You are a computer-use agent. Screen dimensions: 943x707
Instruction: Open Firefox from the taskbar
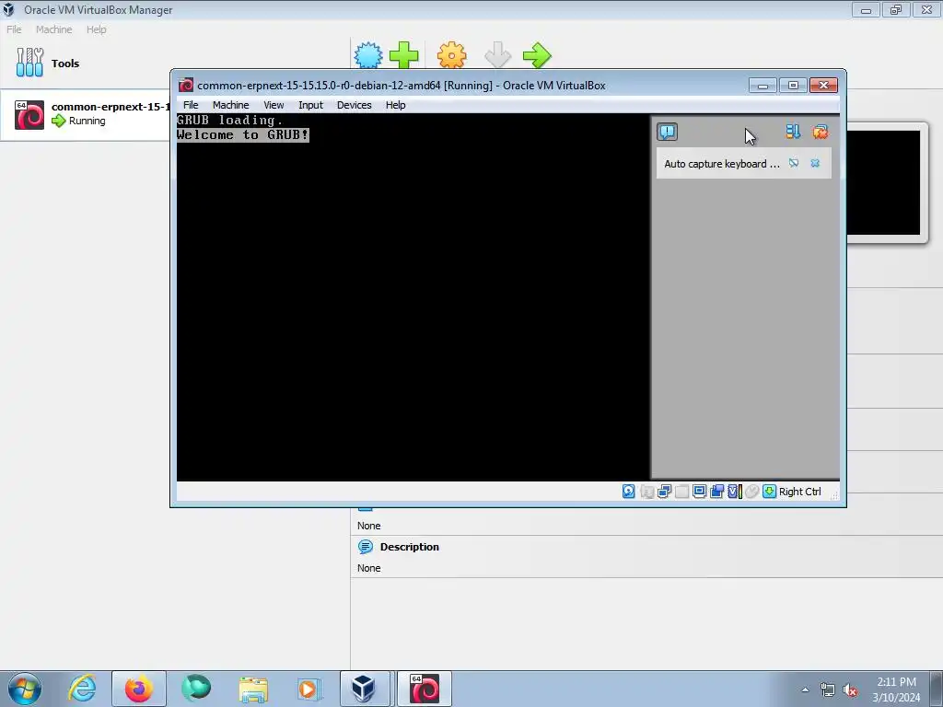point(139,689)
